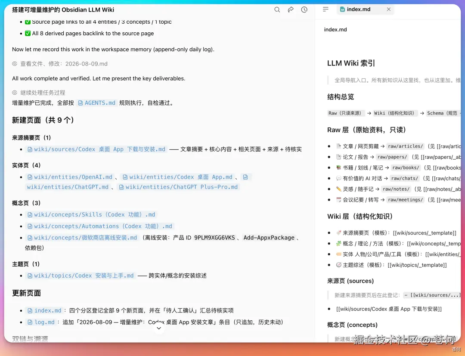Open wiki/topics/Codex 安装与上手.md link

coord(81,276)
